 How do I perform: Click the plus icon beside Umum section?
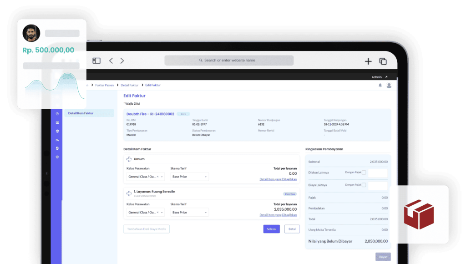coord(129,159)
